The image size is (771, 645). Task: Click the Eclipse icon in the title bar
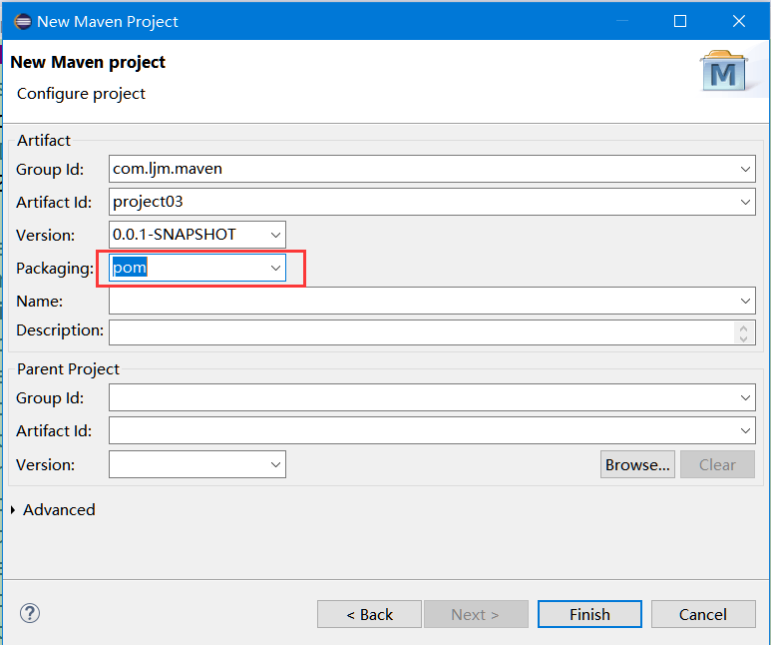23,22
